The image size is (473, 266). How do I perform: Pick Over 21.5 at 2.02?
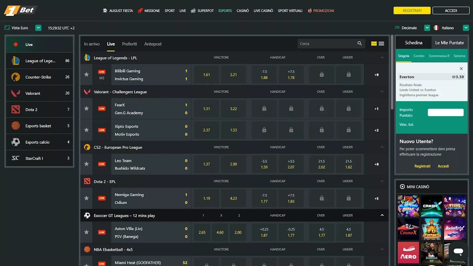(322, 164)
